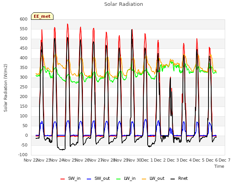Click the Nov 22 x-axis tick label

(x=30, y=160)
